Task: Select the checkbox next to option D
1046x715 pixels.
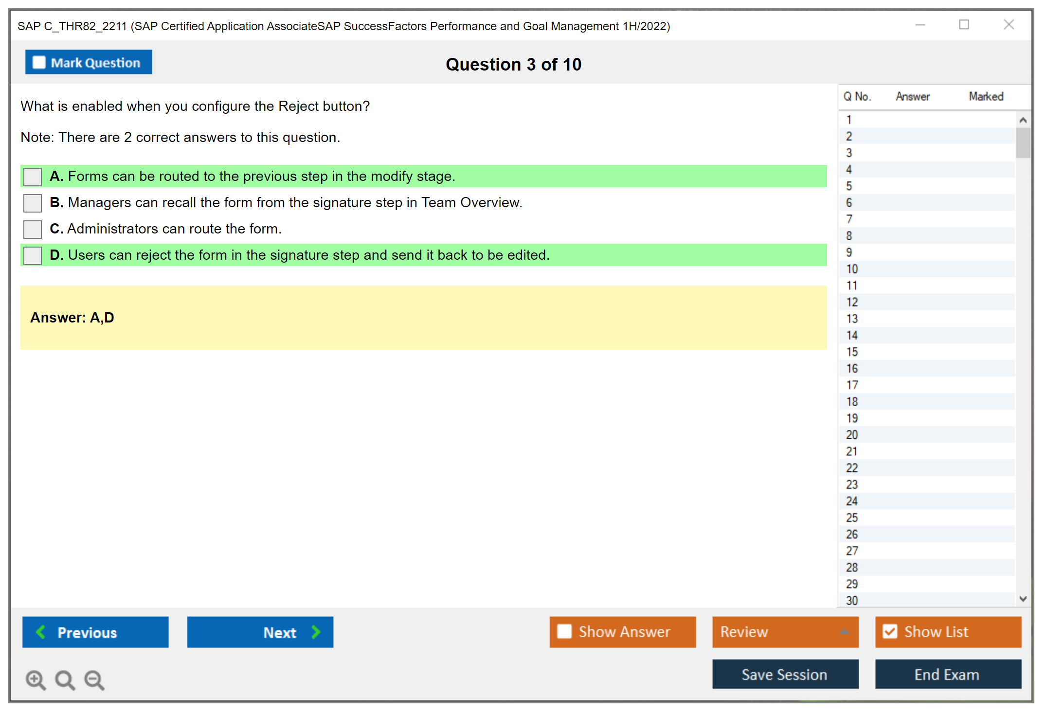Action: coord(33,255)
